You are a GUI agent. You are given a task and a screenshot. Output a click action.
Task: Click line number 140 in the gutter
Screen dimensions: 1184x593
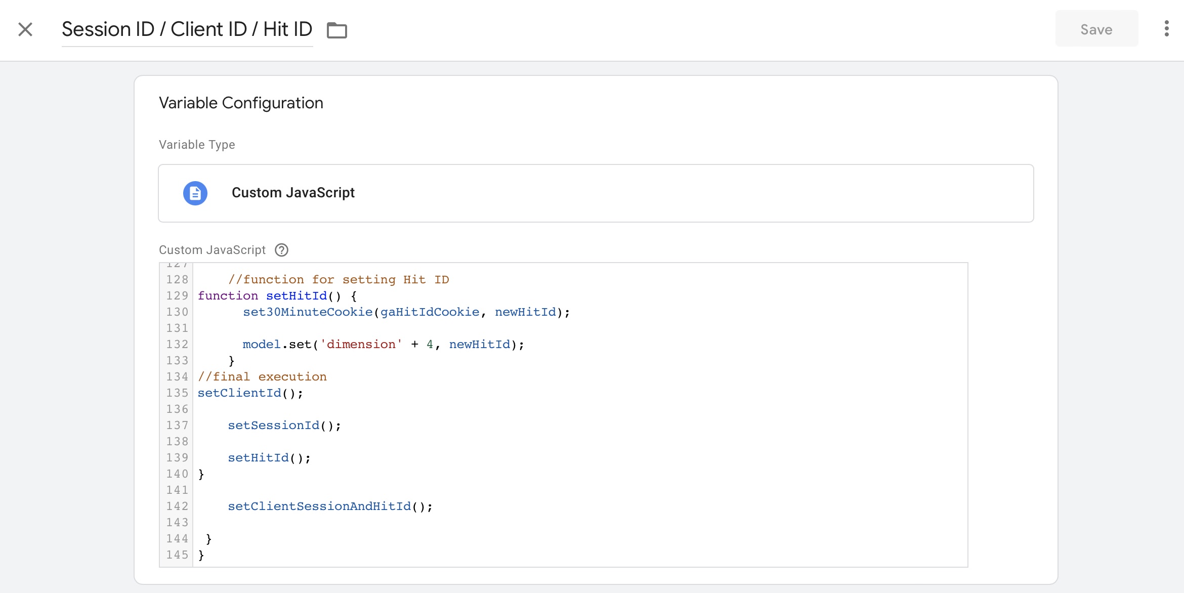coord(177,474)
